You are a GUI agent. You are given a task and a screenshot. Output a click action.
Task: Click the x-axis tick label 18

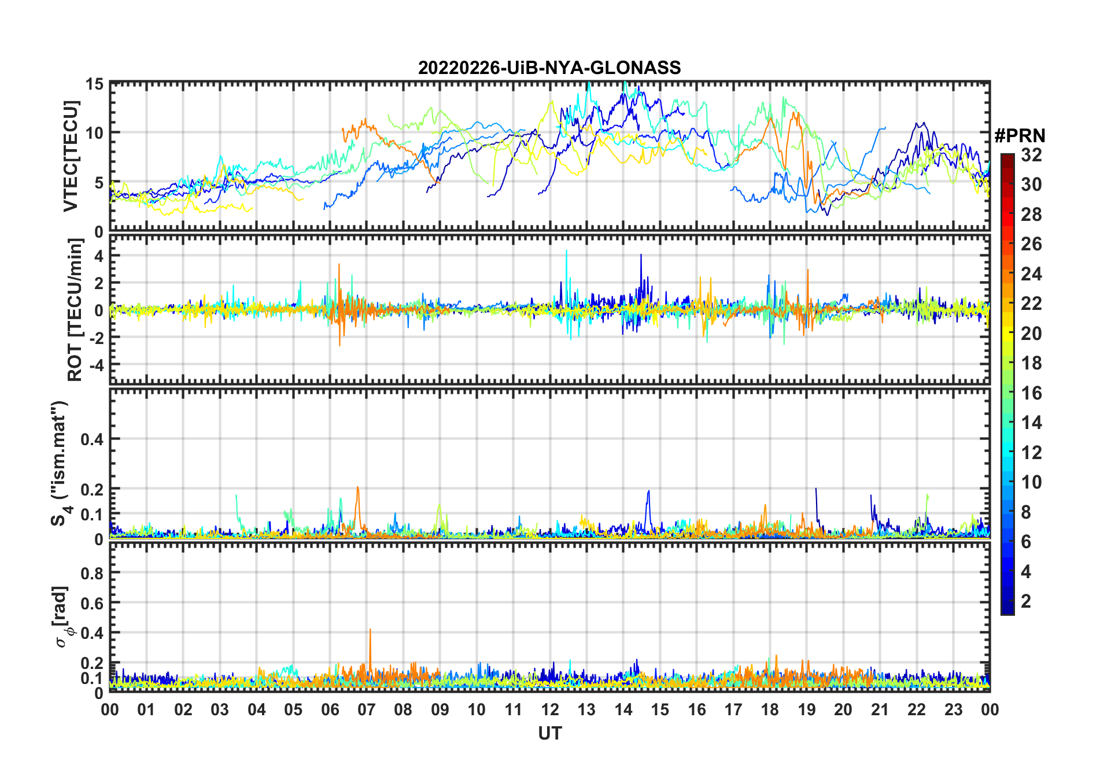click(770, 709)
